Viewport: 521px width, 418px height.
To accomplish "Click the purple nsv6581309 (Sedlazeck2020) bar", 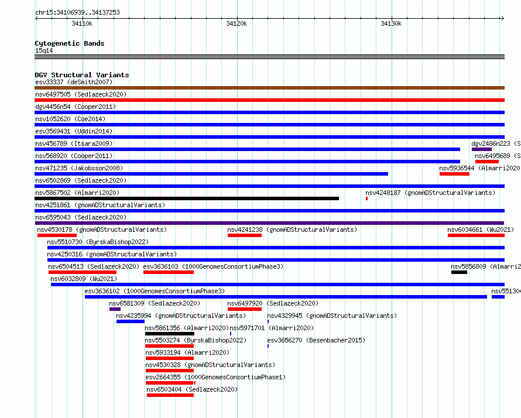I will [x=115, y=309].
